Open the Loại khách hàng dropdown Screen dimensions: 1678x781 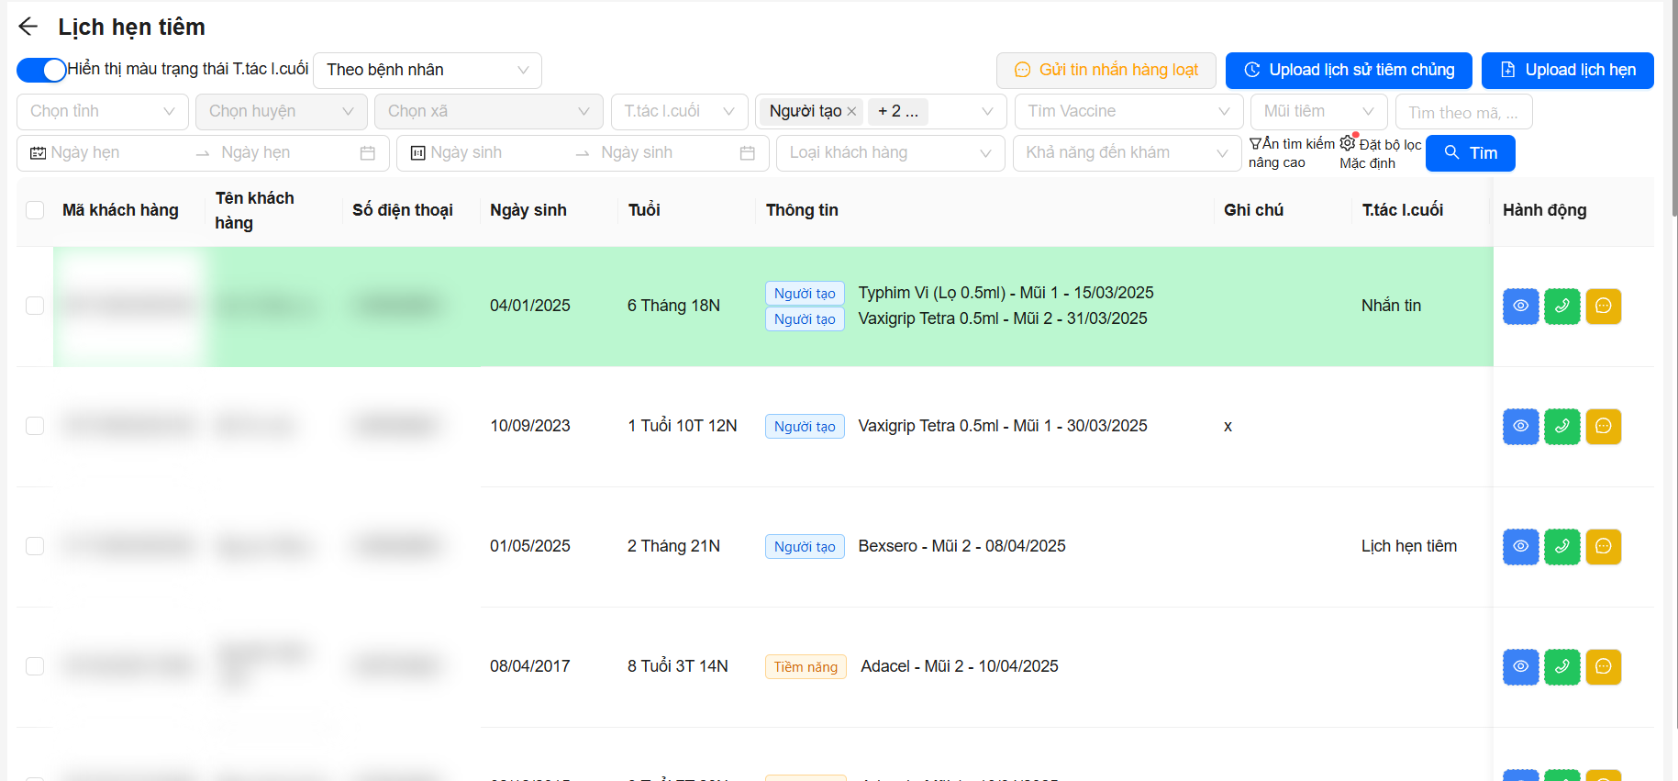click(890, 152)
